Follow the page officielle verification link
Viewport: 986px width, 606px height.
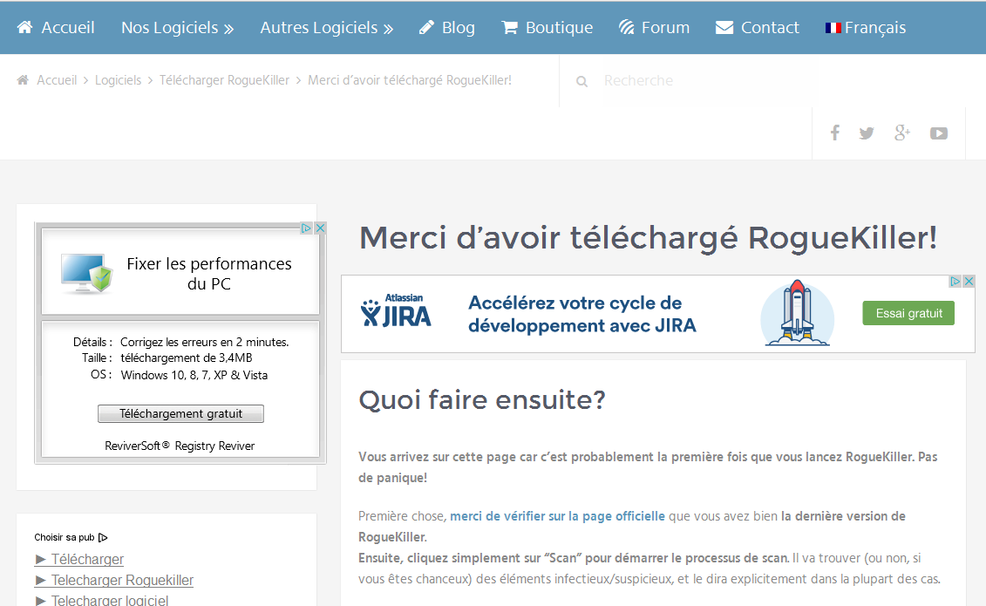click(557, 516)
